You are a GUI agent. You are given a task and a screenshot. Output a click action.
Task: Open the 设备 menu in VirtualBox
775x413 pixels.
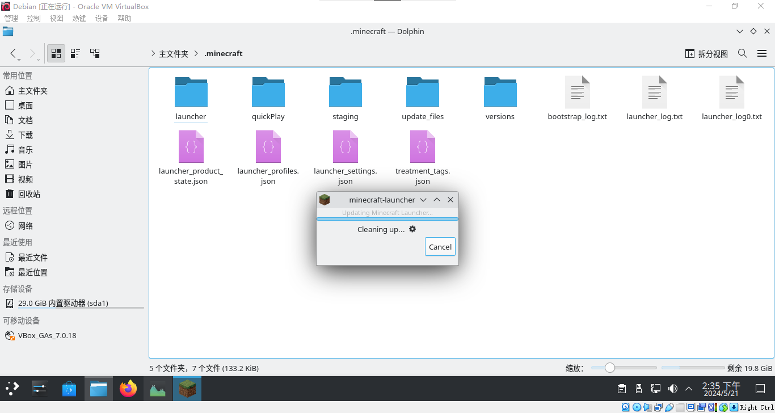pyautogui.click(x=102, y=18)
